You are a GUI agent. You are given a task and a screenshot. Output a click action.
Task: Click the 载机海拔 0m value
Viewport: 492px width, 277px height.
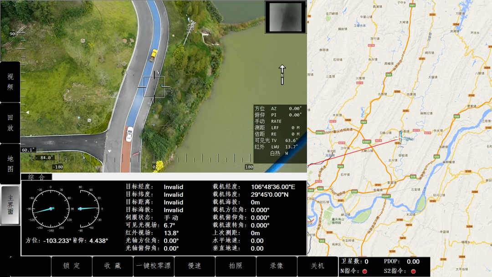click(x=256, y=202)
